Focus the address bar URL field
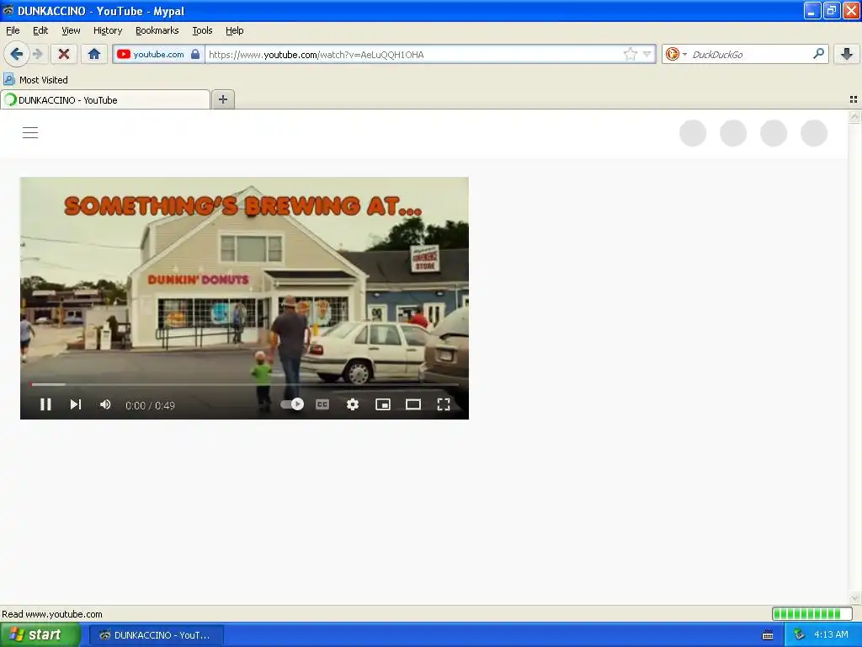This screenshot has width=862, height=647. point(413,54)
